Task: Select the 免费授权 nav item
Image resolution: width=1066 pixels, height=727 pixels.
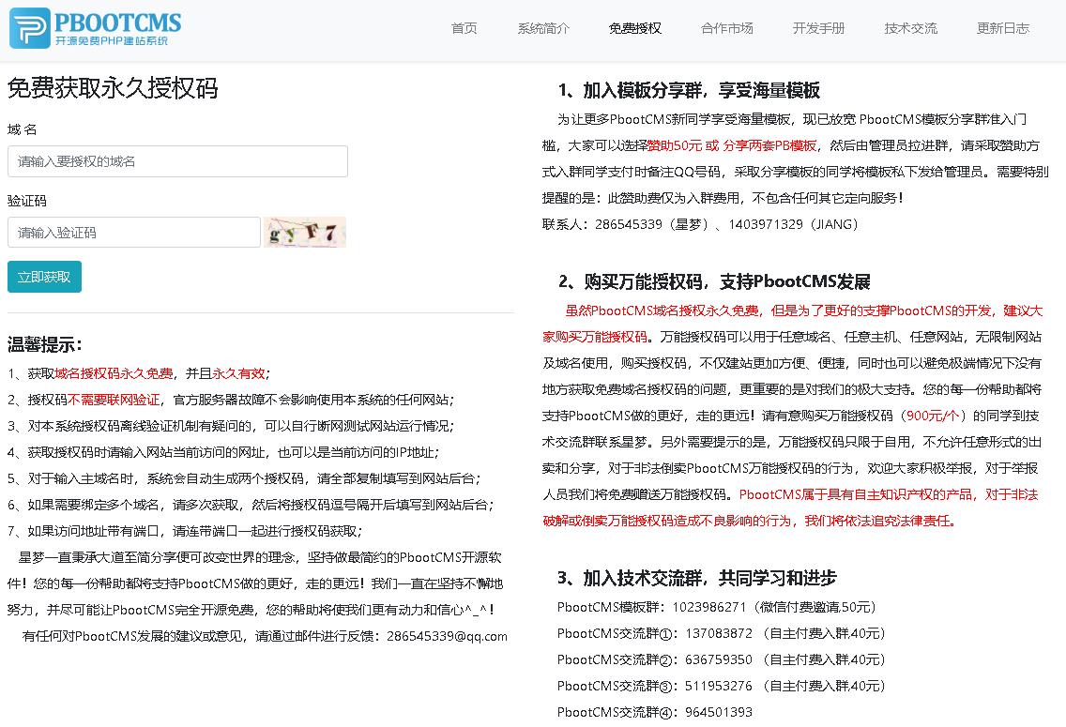Action: pos(635,28)
